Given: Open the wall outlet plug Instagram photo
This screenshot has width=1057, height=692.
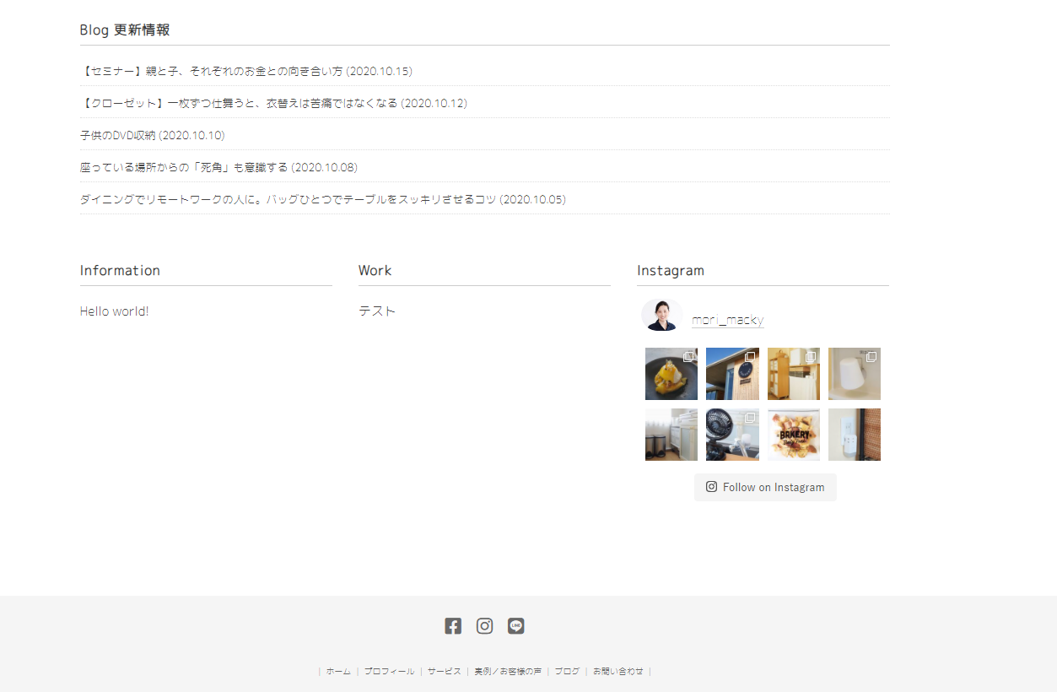Looking at the screenshot, I should tap(855, 435).
